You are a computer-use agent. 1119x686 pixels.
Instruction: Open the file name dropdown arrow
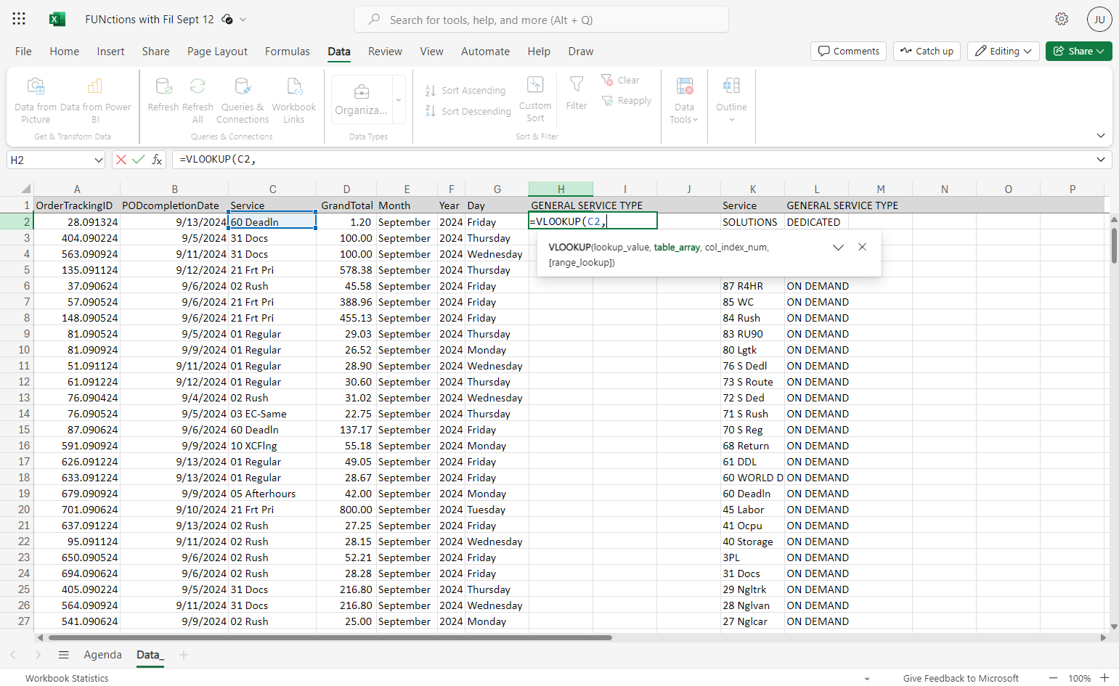click(243, 20)
